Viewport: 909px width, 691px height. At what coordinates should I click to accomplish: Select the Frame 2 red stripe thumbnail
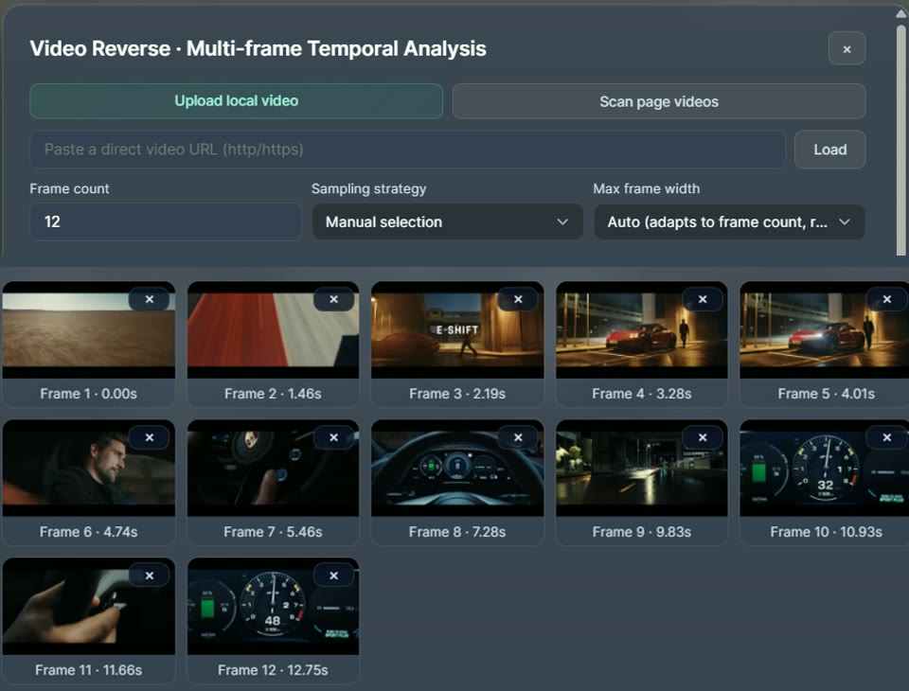(x=273, y=329)
